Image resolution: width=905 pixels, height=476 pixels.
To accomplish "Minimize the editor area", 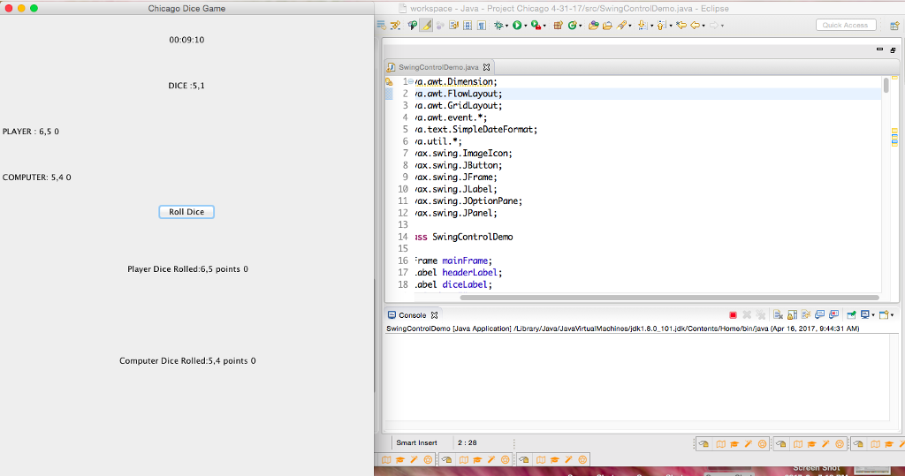I will point(879,49).
